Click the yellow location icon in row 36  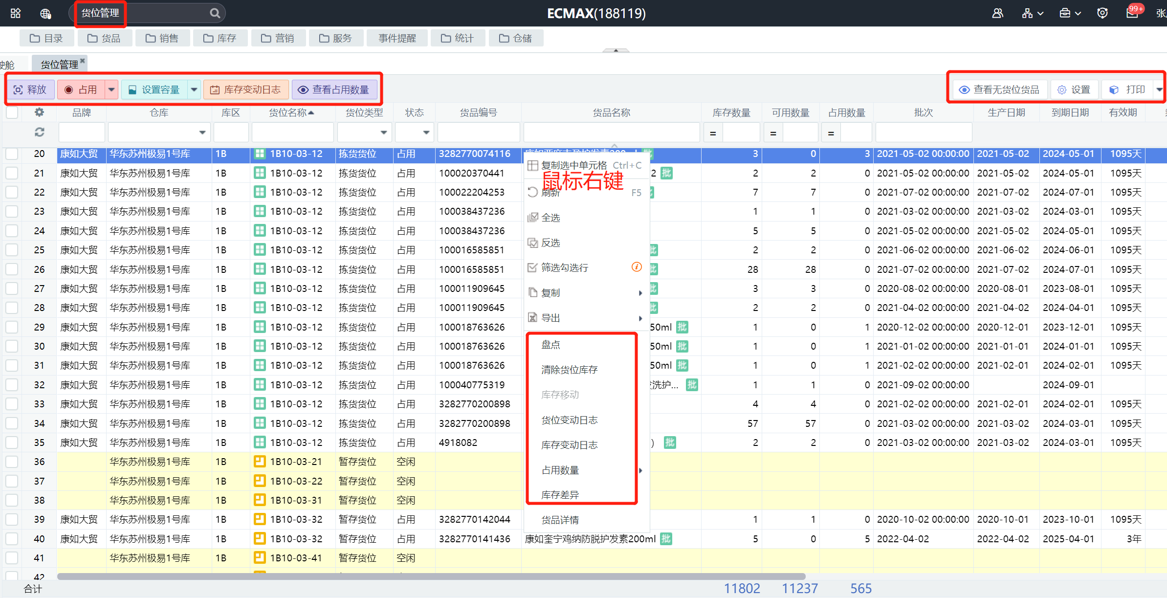[x=260, y=461]
